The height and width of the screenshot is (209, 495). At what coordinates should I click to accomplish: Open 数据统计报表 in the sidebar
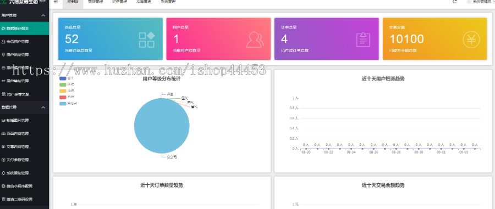(x=24, y=29)
